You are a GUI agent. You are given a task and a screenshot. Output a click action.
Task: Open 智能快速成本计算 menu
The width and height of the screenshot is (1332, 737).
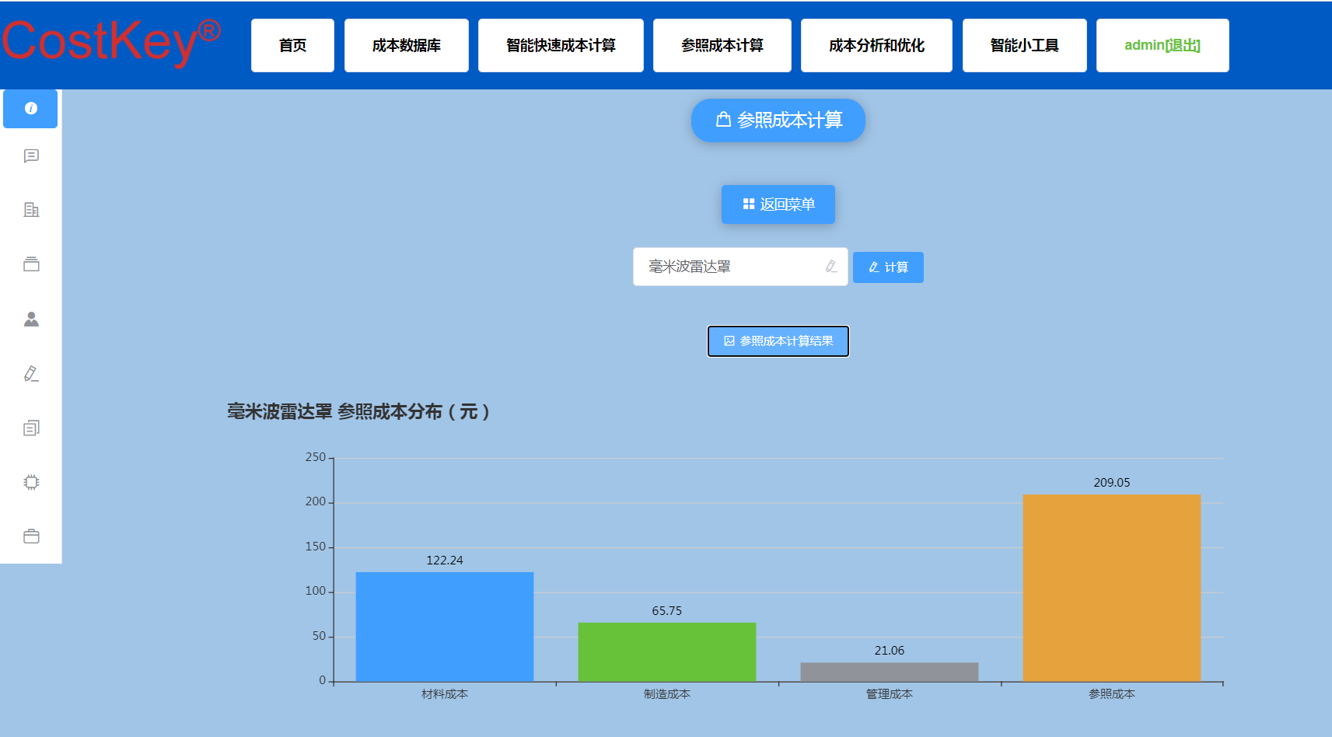(x=561, y=45)
